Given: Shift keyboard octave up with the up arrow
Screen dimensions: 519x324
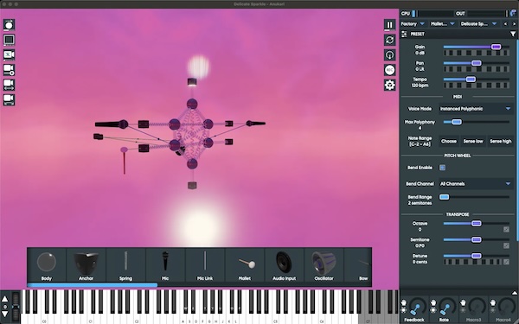Looking at the screenshot, I should pyautogui.click(x=5, y=299).
